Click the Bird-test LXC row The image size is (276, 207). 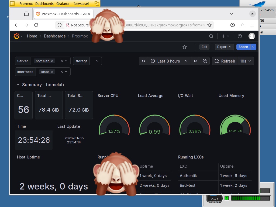point(215,185)
